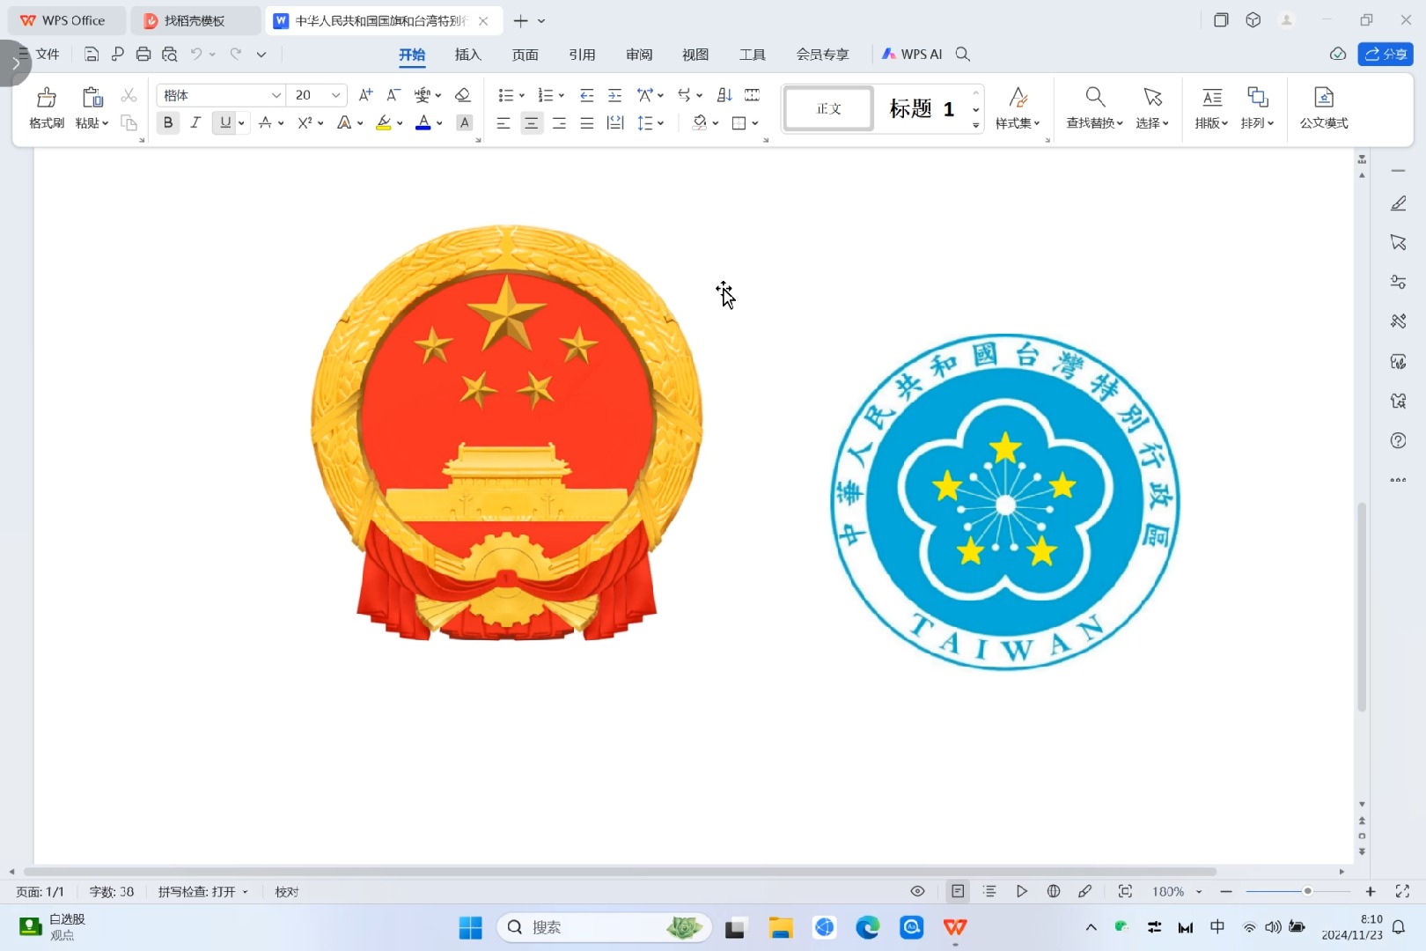Image resolution: width=1426 pixels, height=951 pixels.
Task: Expand the numbered list dropdown arrow
Action: tap(562, 96)
